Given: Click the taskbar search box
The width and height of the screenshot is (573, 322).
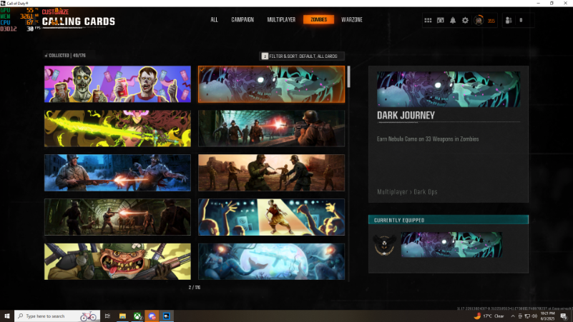Looking at the screenshot, I should point(57,316).
